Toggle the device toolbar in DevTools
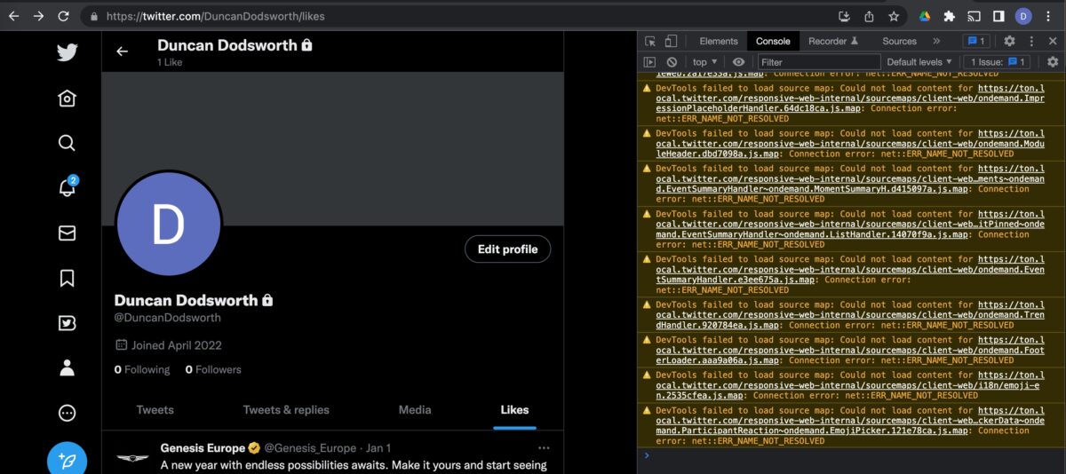Image resolution: width=1066 pixels, height=474 pixels. [671, 41]
